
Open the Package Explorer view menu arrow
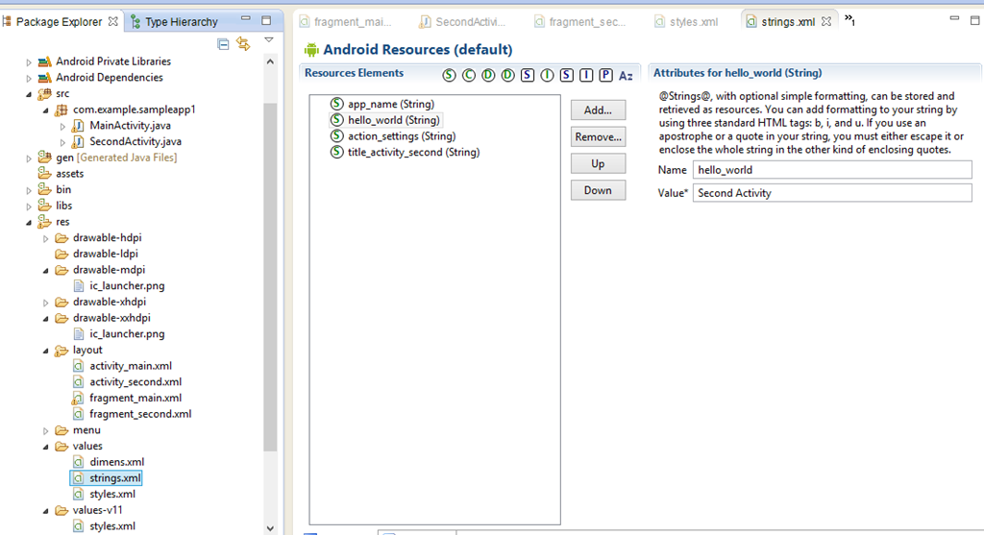point(269,39)
